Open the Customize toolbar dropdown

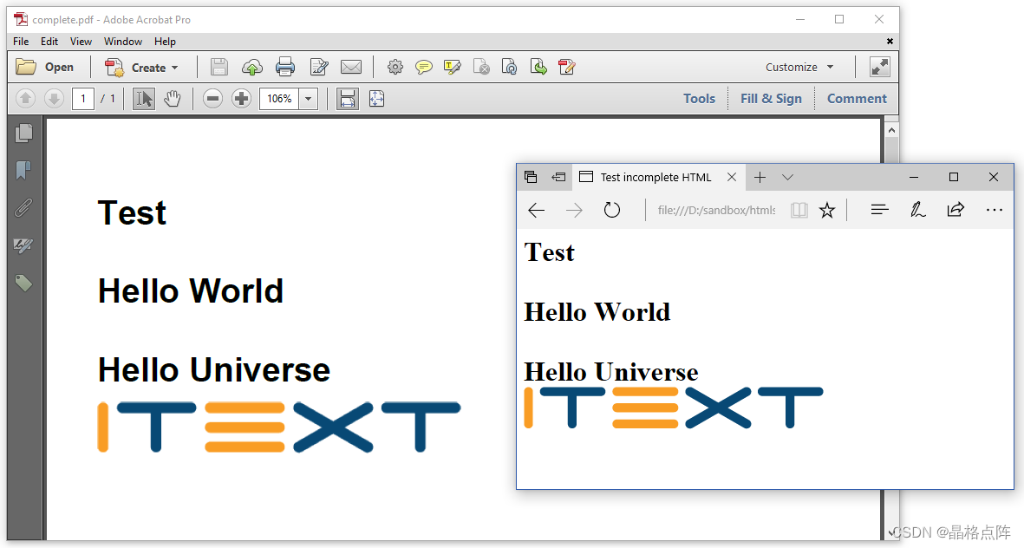click(799, 68)
